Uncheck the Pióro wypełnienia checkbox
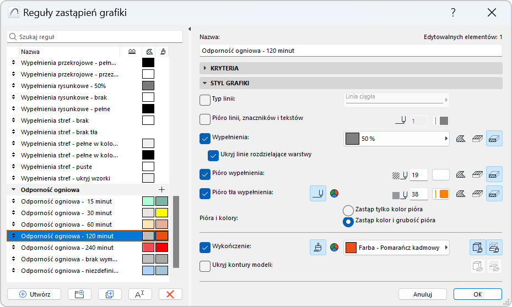Viewport: 512px width, 307px height. click(x=204, y=174)
